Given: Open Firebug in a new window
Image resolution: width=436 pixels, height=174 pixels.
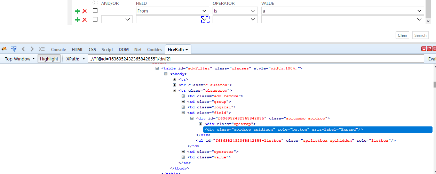Looking at the screenshot, I should point(429,49).
